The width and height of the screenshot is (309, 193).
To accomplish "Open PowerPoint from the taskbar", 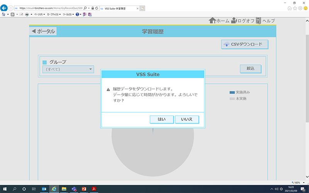I will point(83,189).
